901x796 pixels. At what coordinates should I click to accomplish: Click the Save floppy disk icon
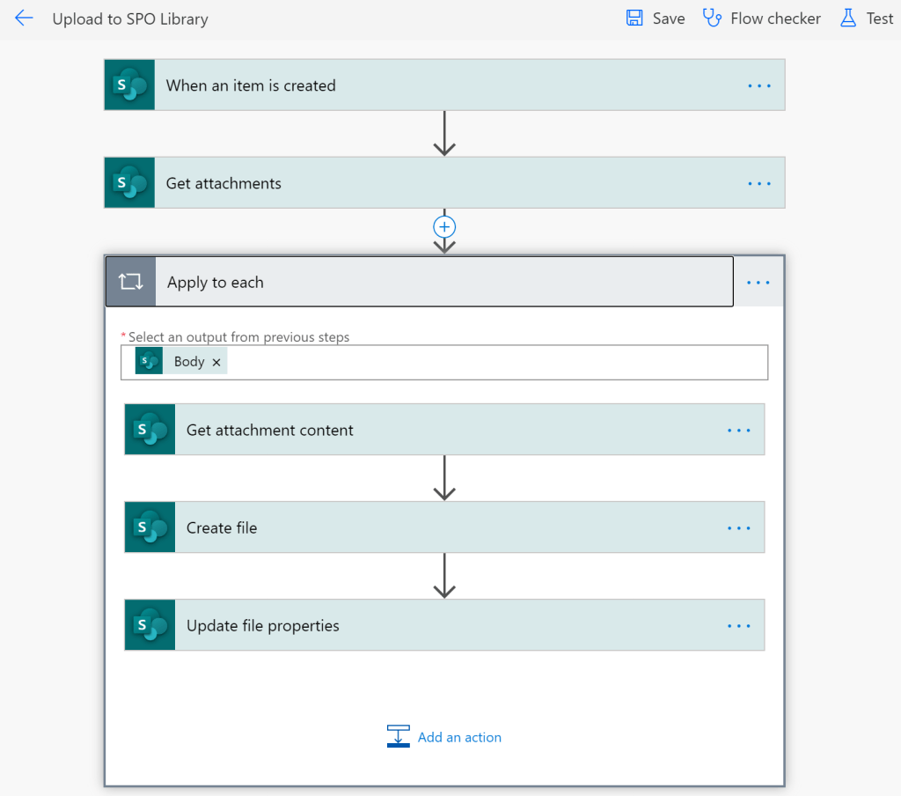point(634,18)
